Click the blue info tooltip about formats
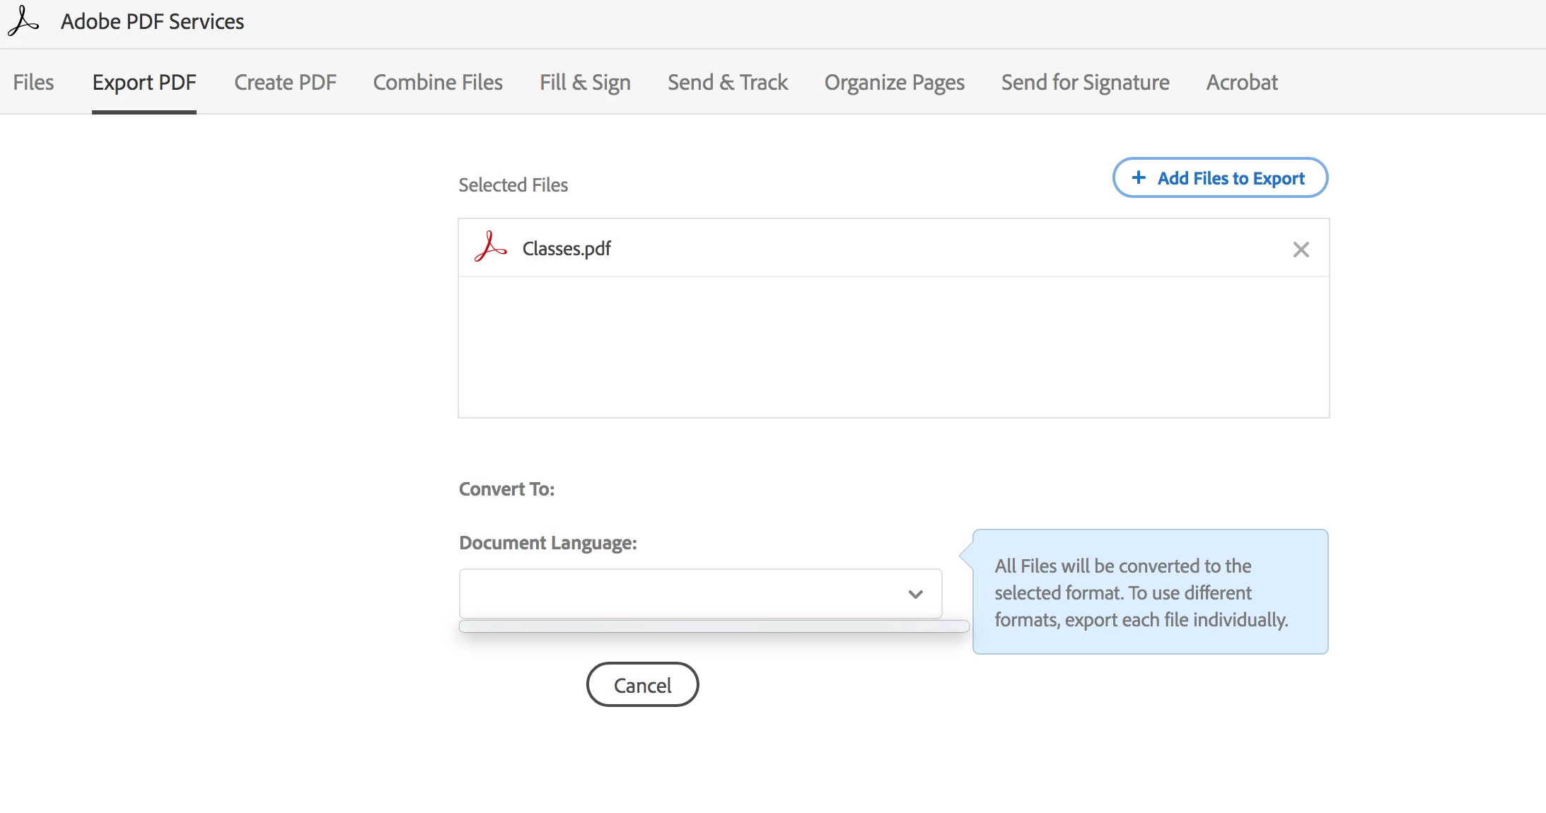The height and width of the screenshot is (813, 1546). click(x=1150, y=592)
